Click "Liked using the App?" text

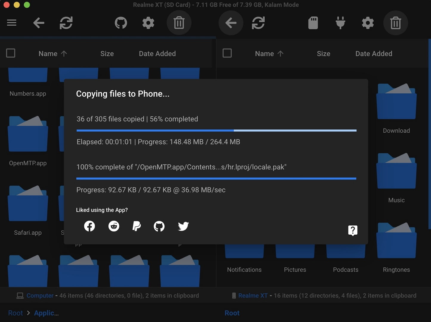[x=102, y=210]
